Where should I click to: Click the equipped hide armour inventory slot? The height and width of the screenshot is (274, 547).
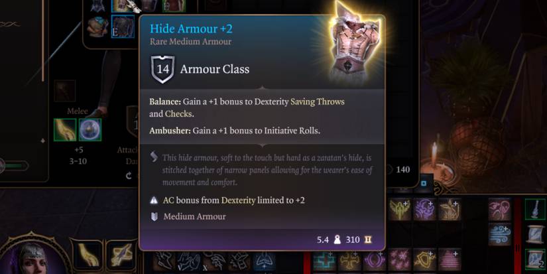123,26
